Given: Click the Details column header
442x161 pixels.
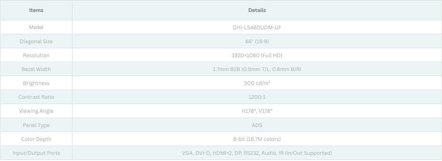Looking at the screenshot, I should [257, 10].
